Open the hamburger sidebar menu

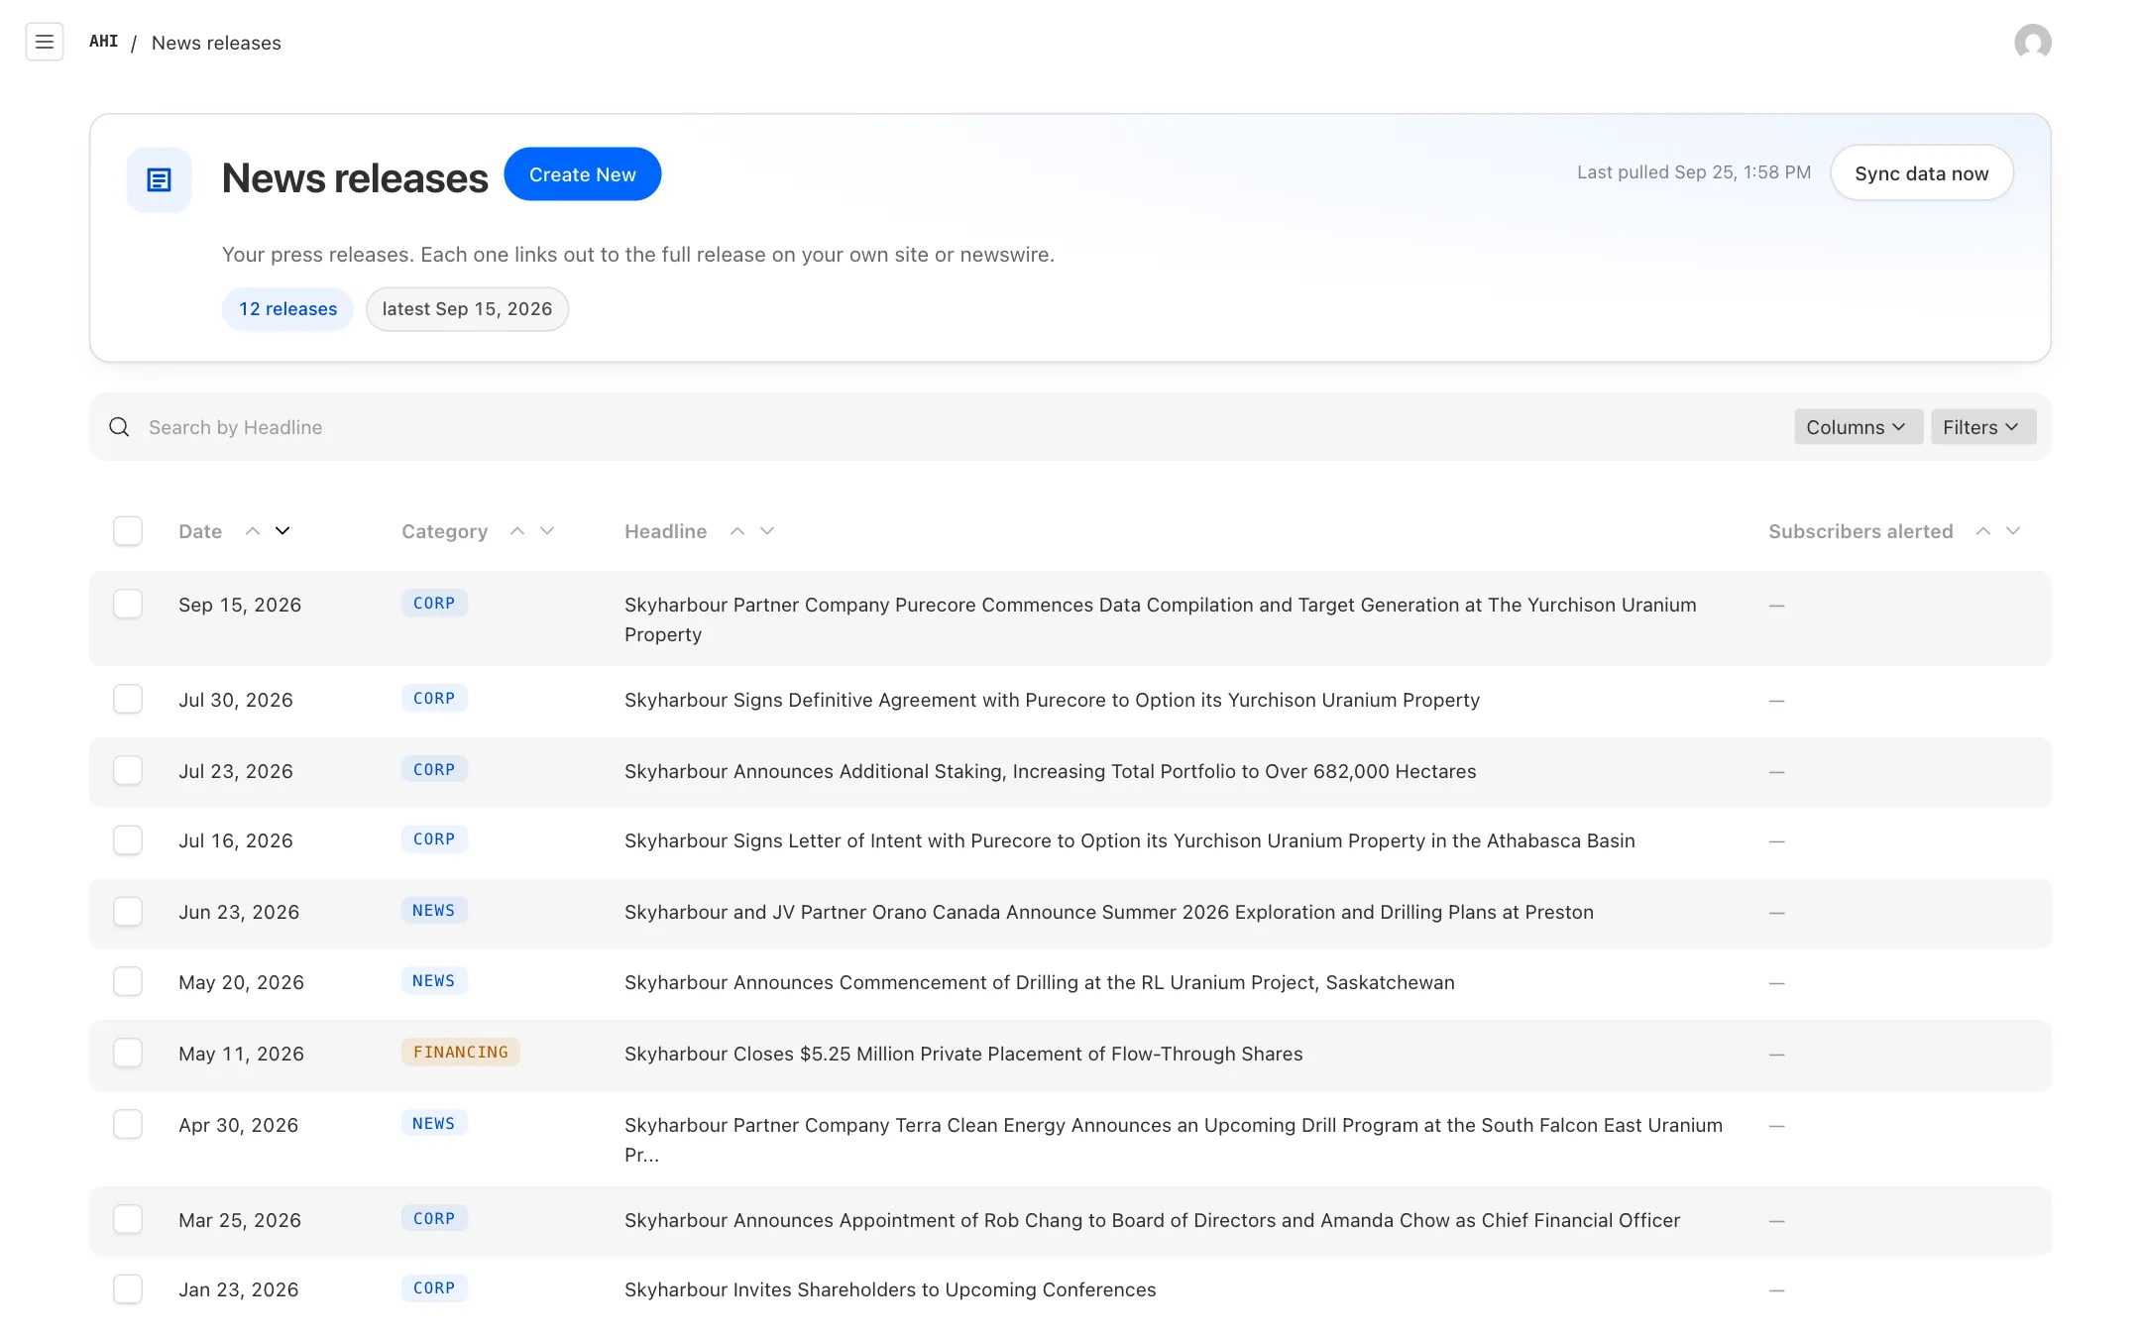(x=45, y=42)
